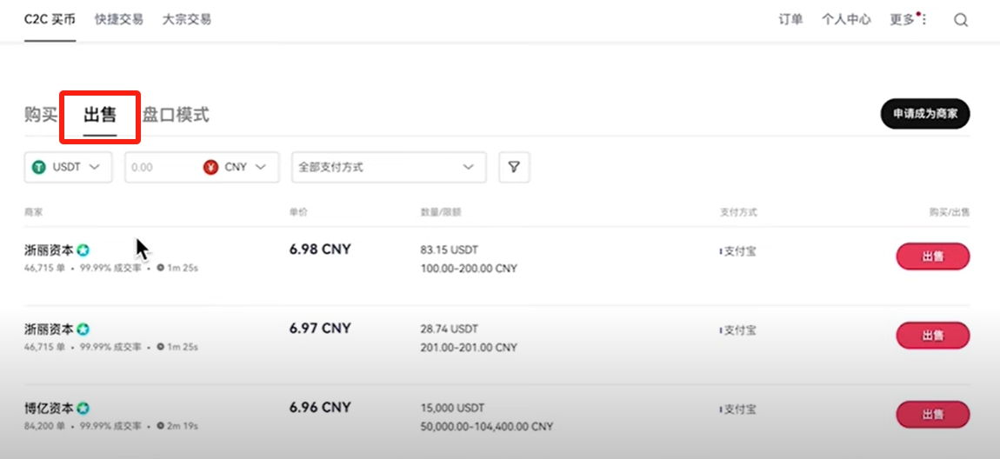Switch to 盘口模式 tab
The image size is (1000, 459).
(x=176, y=115)
